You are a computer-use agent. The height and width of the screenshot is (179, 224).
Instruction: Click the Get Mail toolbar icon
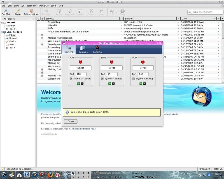6,12
